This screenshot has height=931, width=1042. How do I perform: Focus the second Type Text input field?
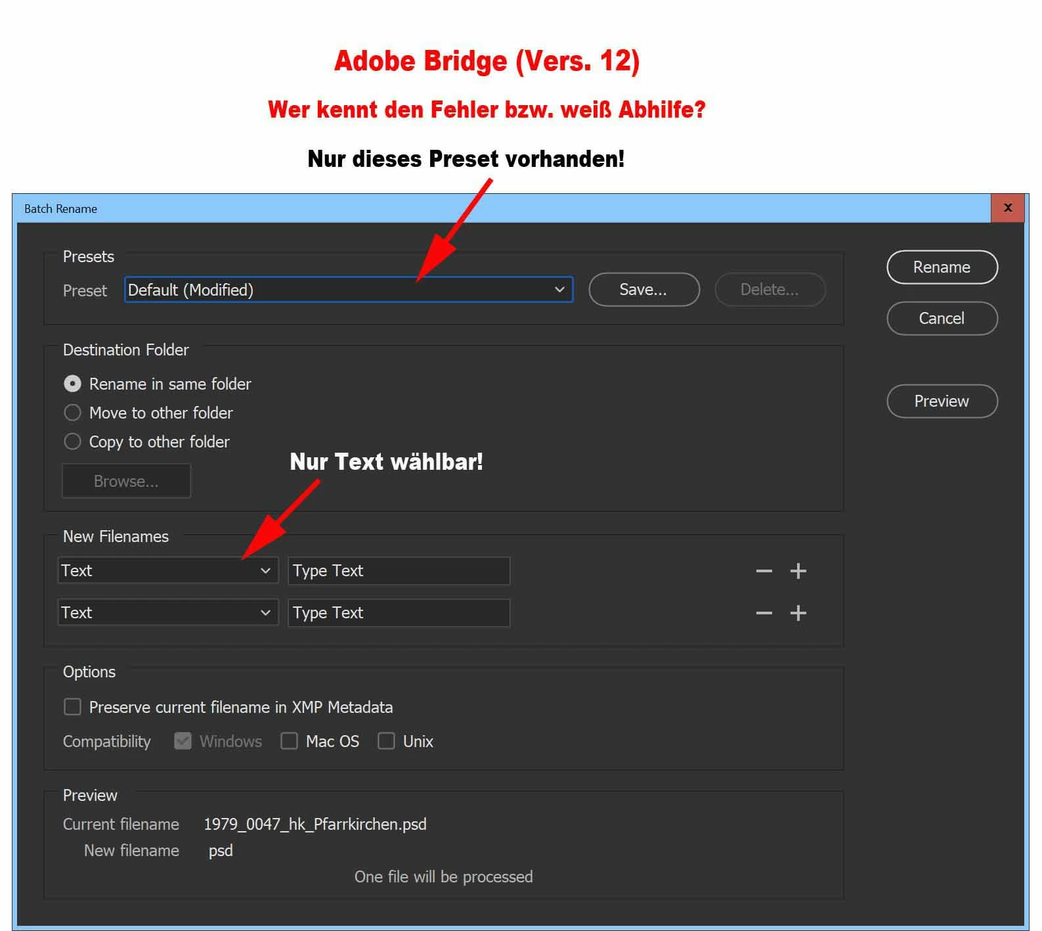coord(399,613)
